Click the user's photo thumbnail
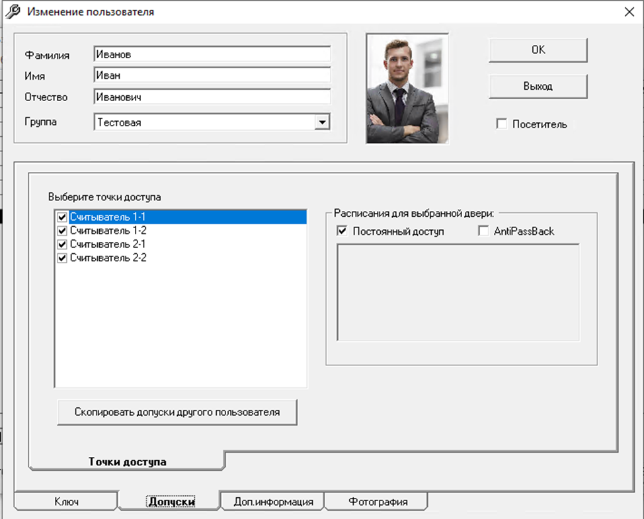This screenshot has width=644, height=519. 407,89
